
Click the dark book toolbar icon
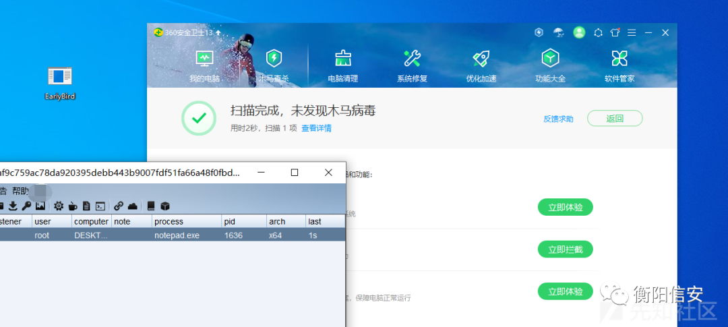(150, 206)
